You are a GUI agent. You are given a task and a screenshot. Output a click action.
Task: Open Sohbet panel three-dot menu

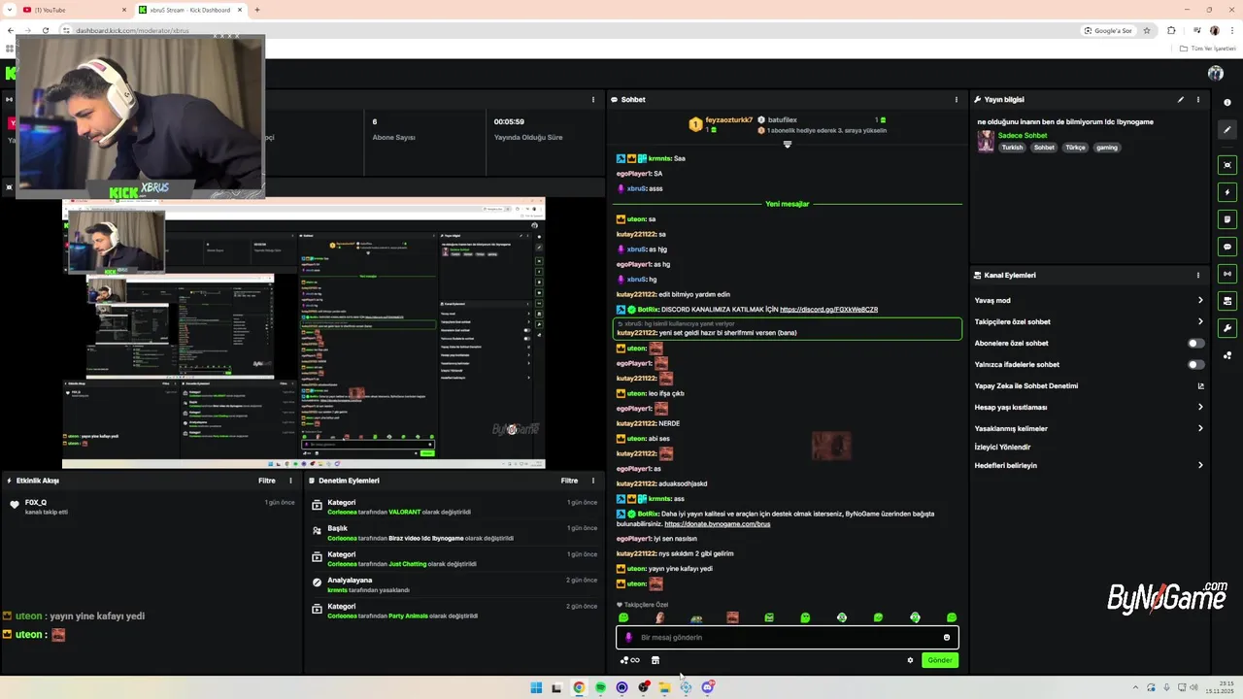pos(957,99)
